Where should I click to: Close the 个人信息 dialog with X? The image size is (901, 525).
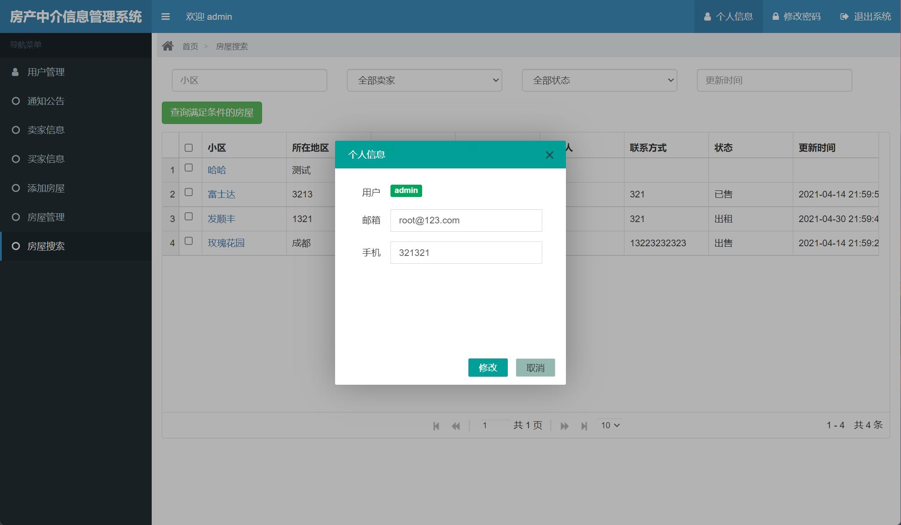tap(549, 155)
